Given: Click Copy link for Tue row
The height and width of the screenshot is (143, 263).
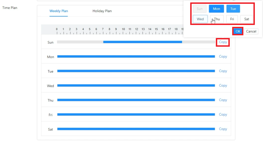Looking at the screenshot, I should (x=223, y=71).
